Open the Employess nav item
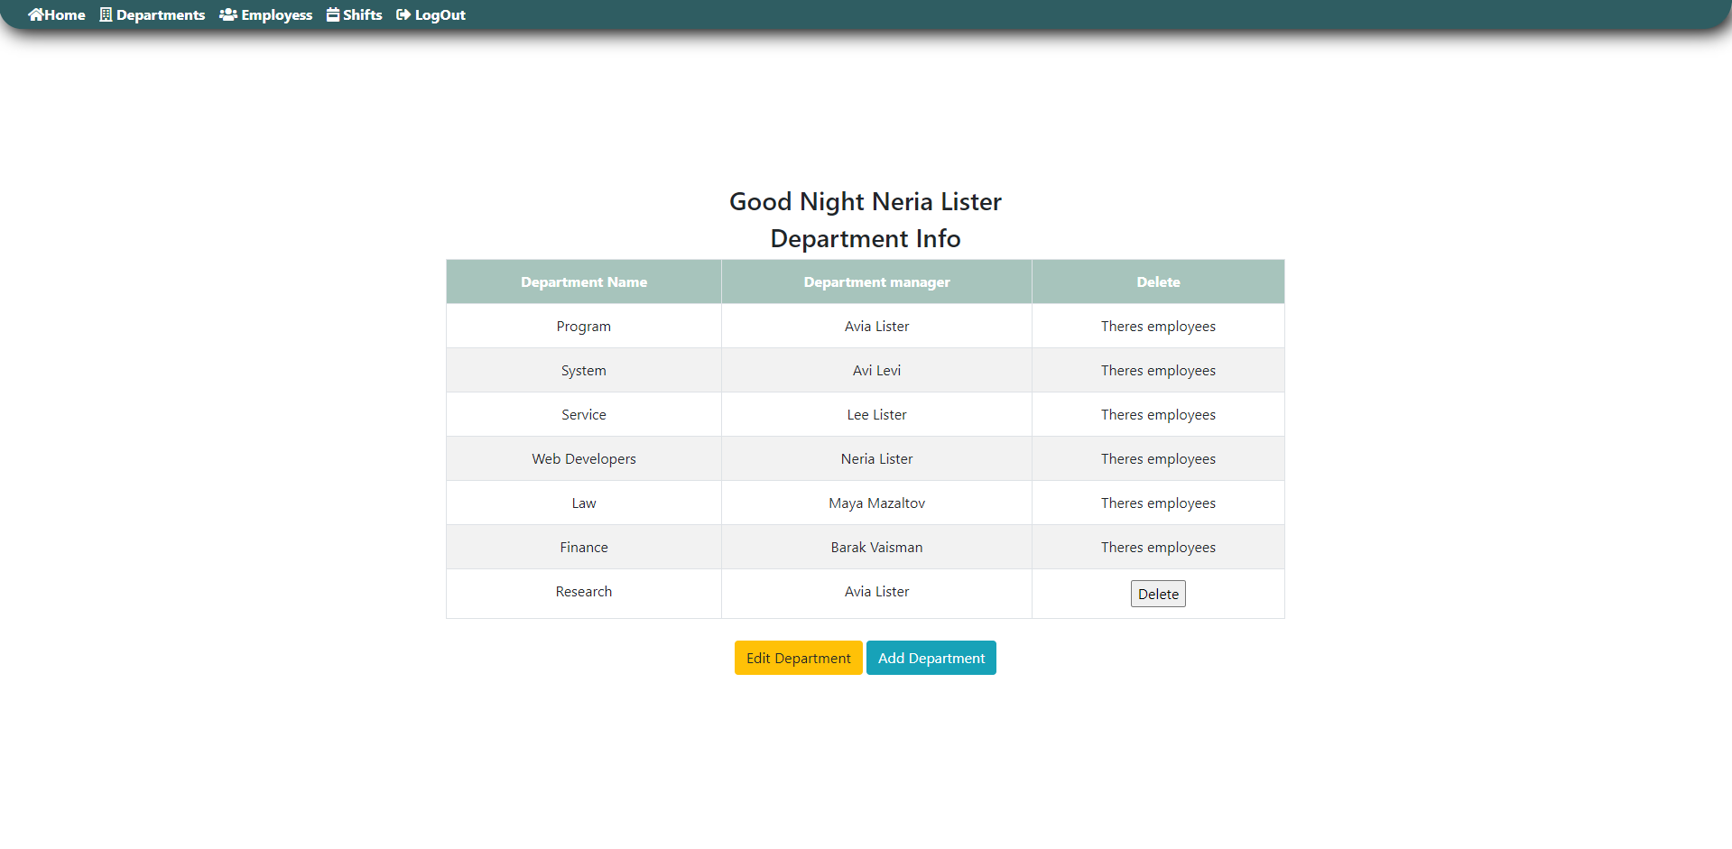 tap(266, 14)
